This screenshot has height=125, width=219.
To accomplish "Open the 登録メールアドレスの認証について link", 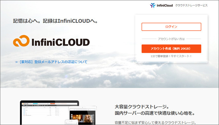I will (x=51, y=62).
